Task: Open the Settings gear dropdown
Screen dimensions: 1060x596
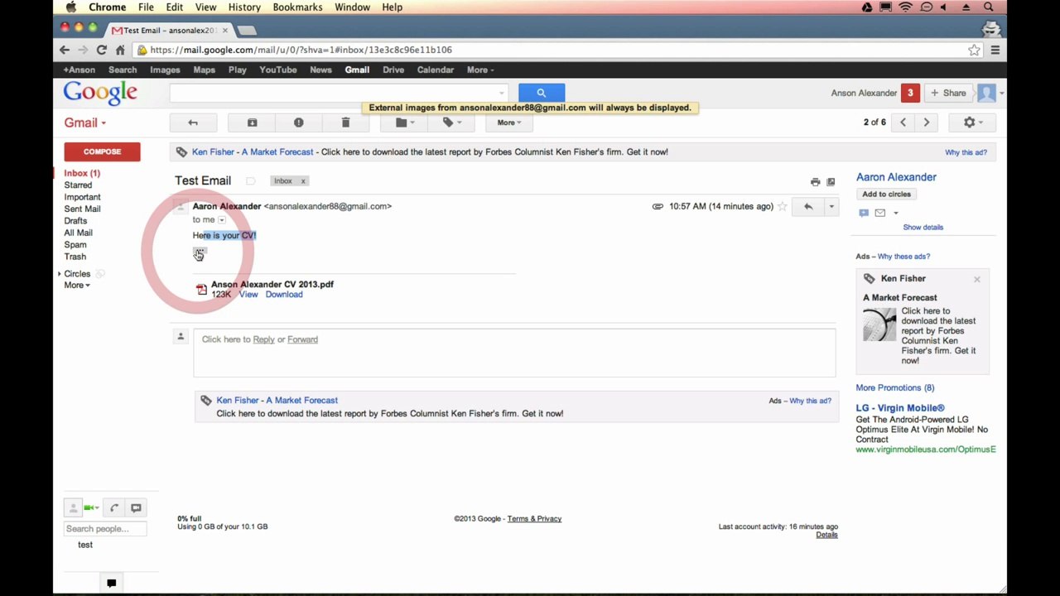Action: [973, 123]
